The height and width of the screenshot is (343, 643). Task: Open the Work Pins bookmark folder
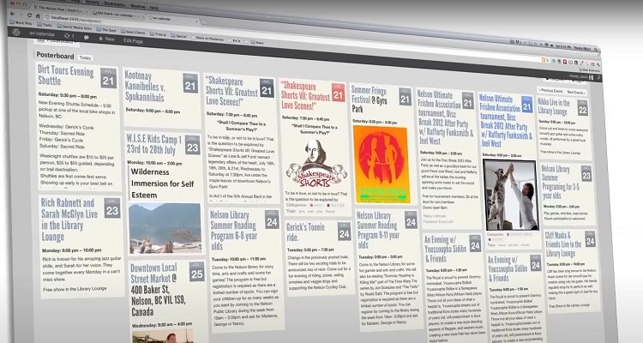(x=21, y=23)
